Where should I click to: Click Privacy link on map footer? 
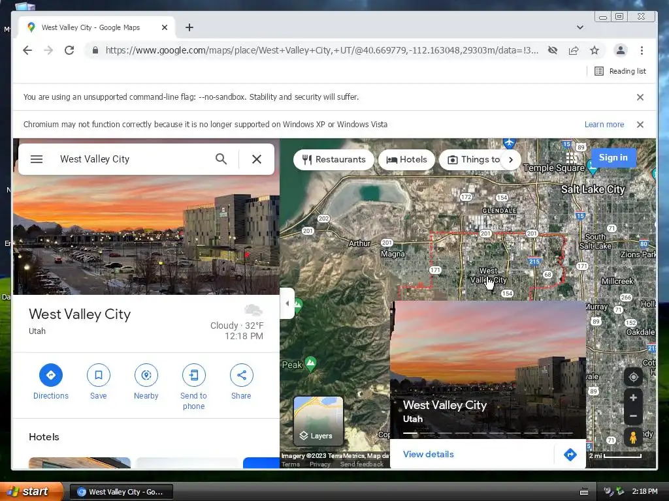pyautogui.click(x=320, y=464)
